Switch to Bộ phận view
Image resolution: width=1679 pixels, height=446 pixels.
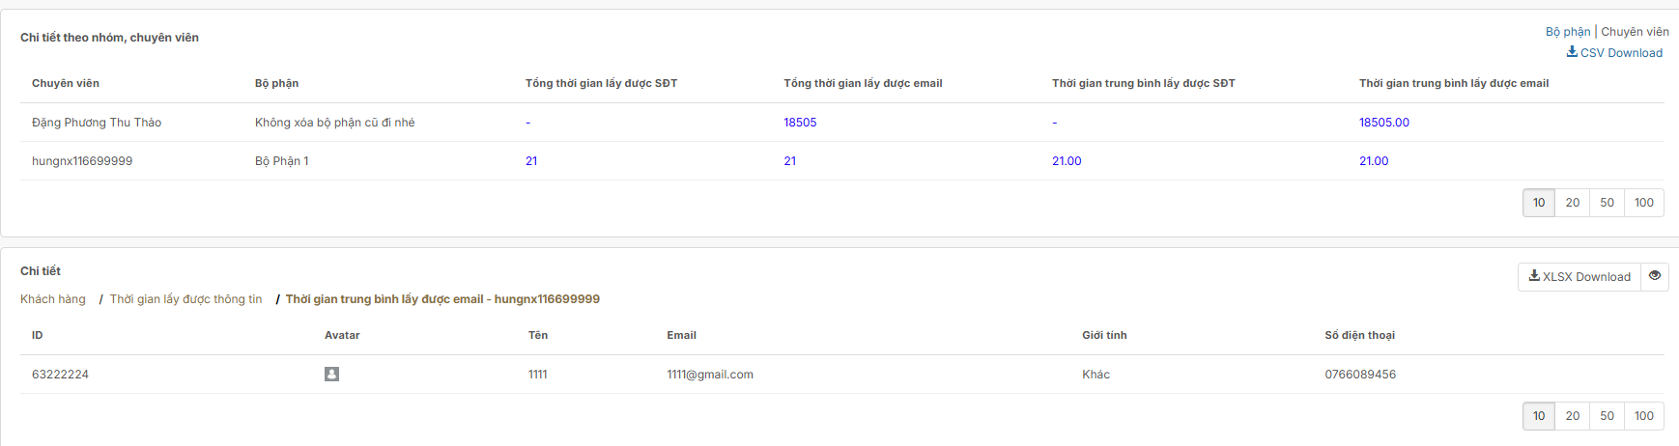tap(1567, 32)
